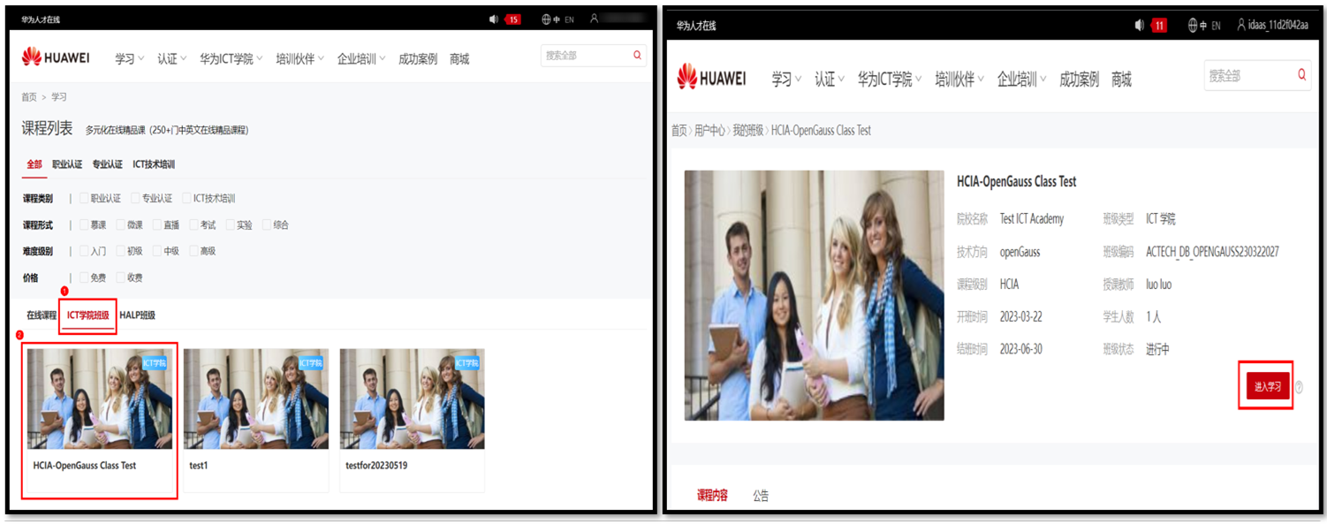Open the test1 class card thumbnail
The image size is (1327, 524).
[256, 399]
